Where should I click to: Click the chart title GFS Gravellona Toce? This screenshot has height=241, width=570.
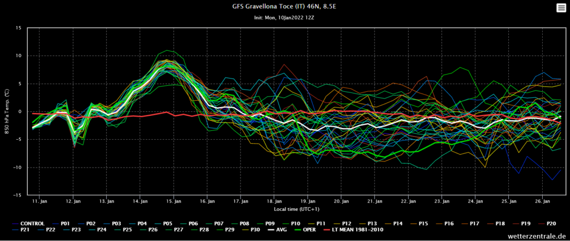(285, 7)
